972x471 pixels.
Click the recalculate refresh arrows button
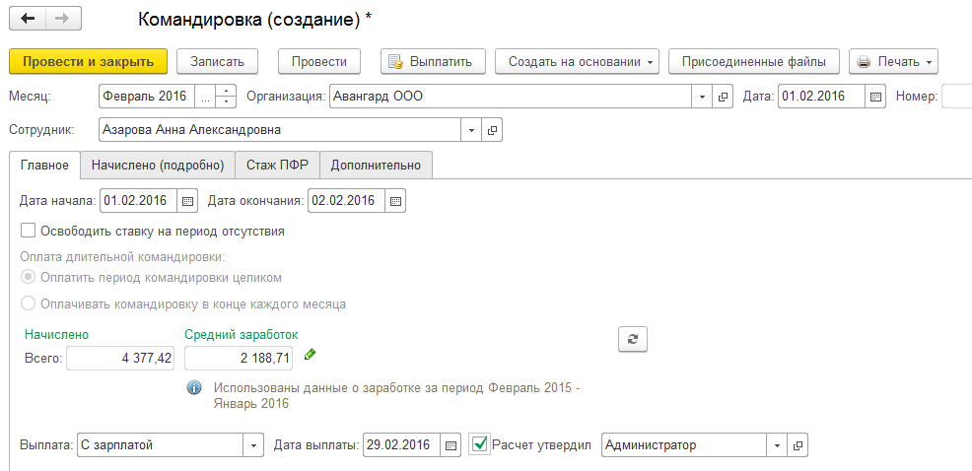click(632, 339)
